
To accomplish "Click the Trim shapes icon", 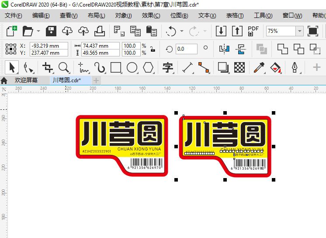I will (x=299, y=49).
